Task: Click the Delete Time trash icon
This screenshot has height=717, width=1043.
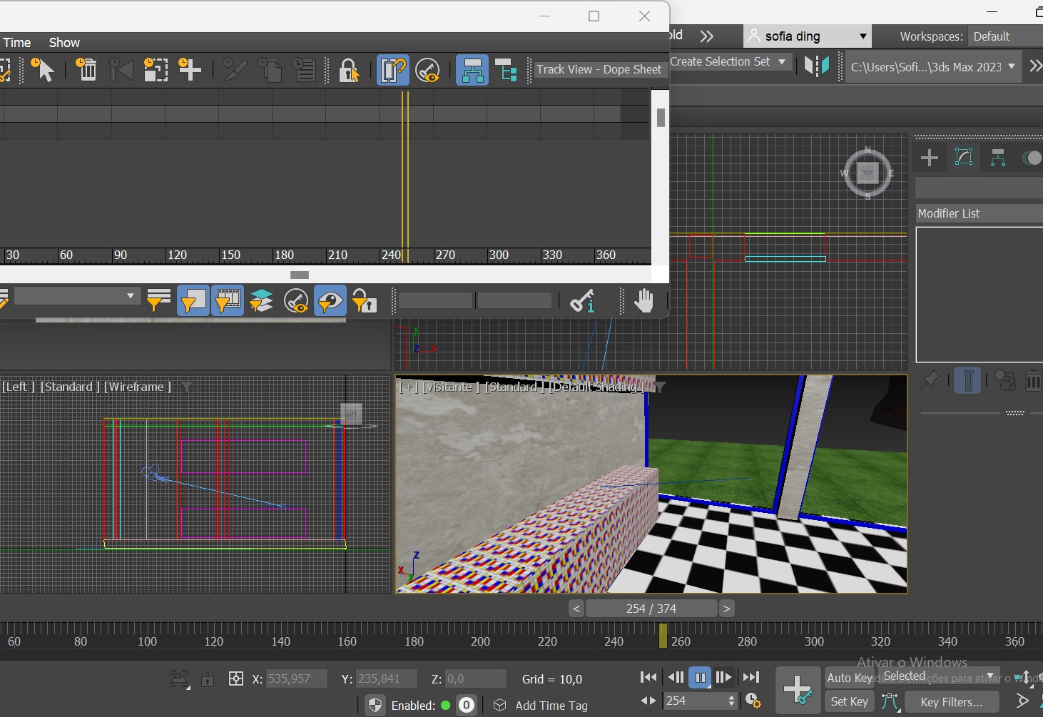Action: click(x=86, y=70)
